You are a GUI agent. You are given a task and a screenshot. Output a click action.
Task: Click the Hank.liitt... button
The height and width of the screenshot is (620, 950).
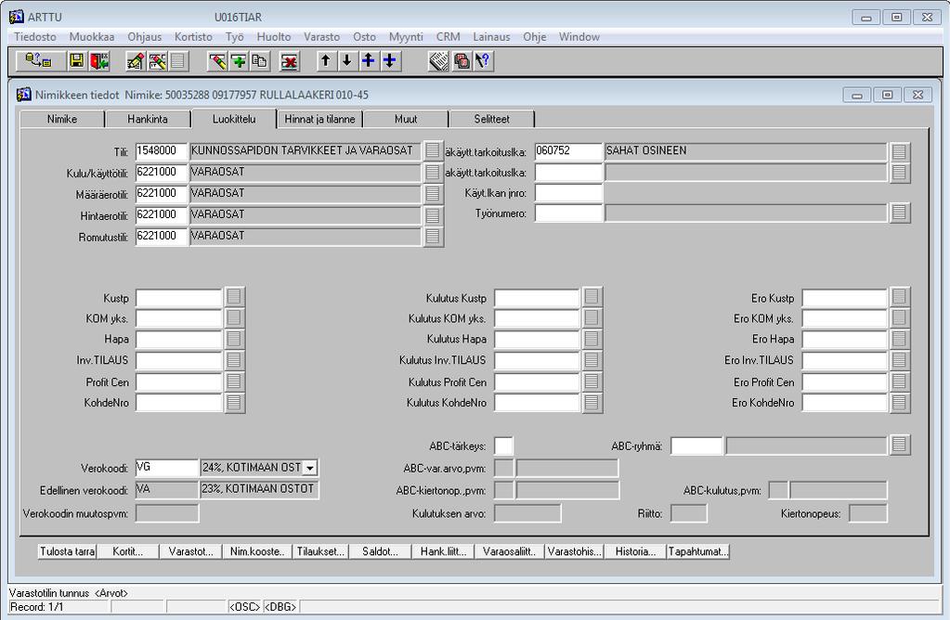(x=444, y=551)
